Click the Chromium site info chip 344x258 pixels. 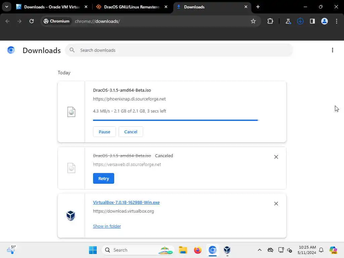click(x=56, y=21)
